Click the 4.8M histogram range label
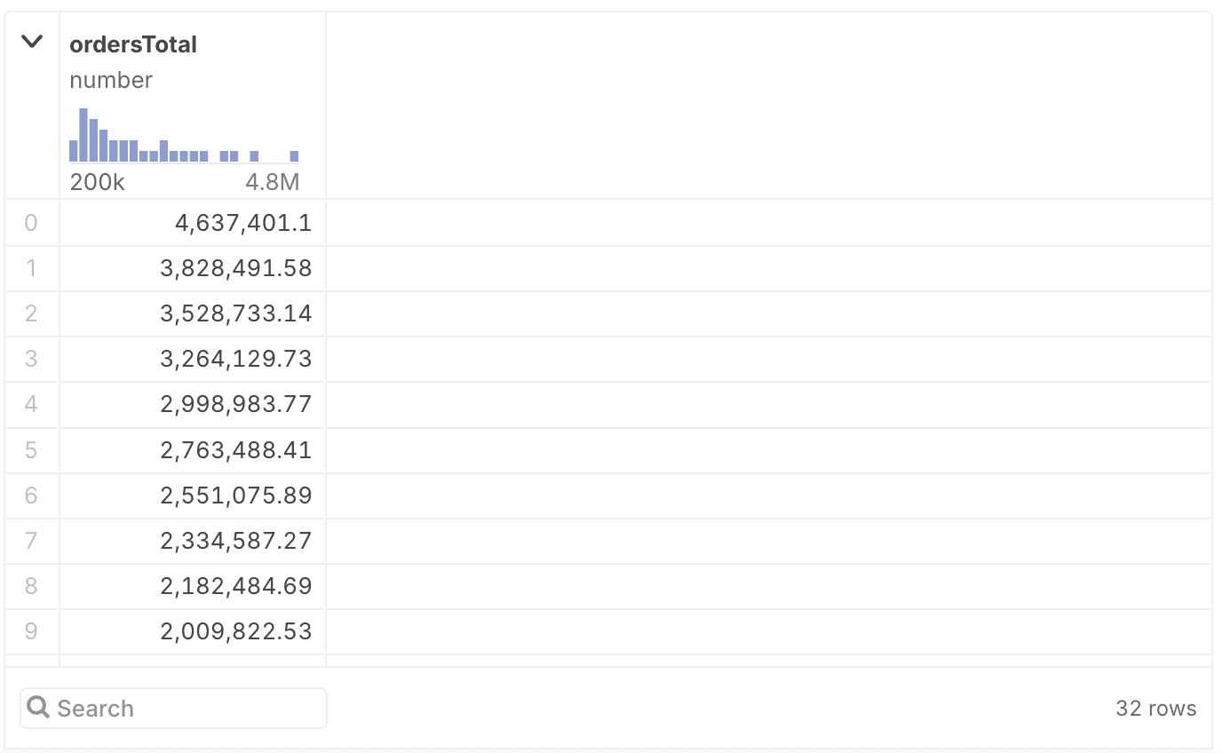 pyautogui.click(x=273, y=182)
